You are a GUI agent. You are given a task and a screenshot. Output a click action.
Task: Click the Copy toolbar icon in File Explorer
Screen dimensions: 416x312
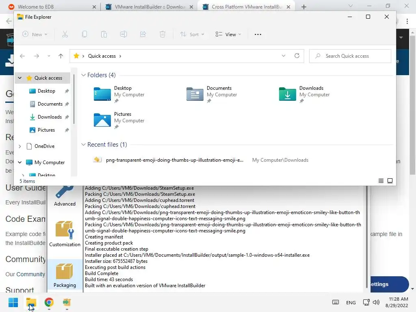point(84,34)
